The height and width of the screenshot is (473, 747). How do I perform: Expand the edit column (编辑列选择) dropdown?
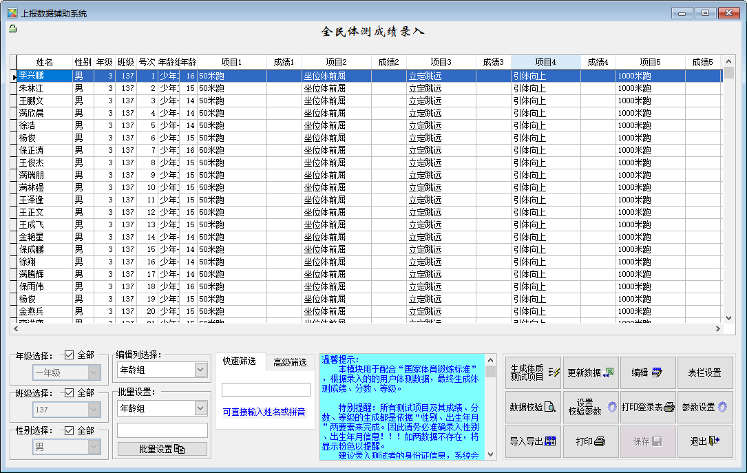tap(200, 370)
